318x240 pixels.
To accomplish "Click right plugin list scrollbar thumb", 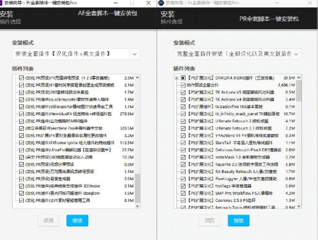I will point(299,91).
